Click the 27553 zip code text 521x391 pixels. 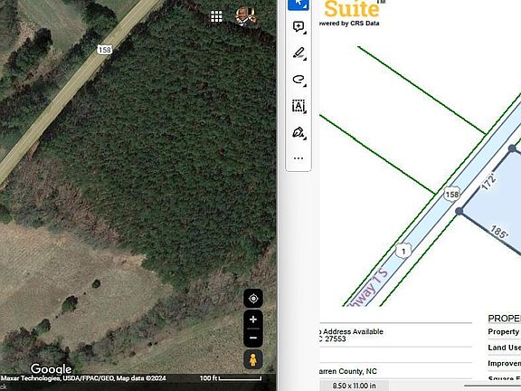[335, 339]
